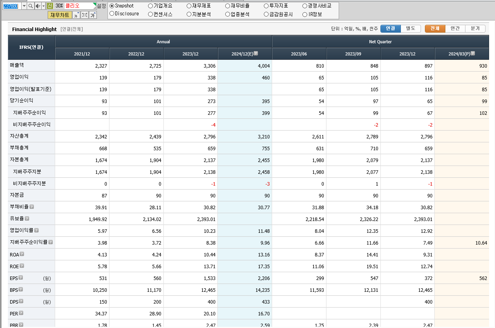Select the 경쟁사비교 radio button
Image resolution: width=495 pixels, height=328 pixels.
click(305, 6)
